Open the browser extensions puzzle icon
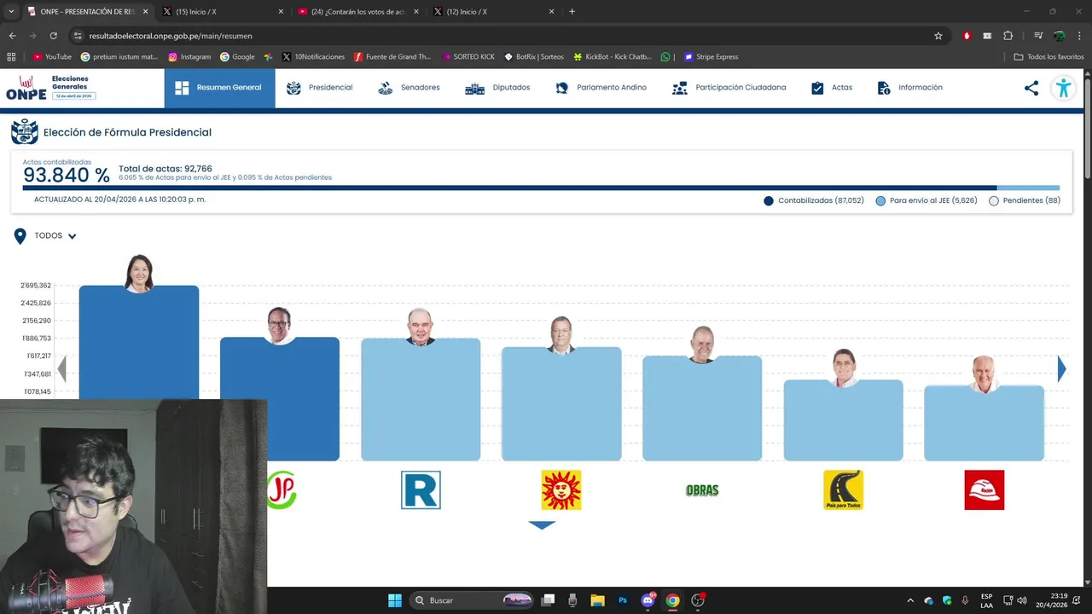This screenshot has width=1092, height=614. (x=1008, y=36)
